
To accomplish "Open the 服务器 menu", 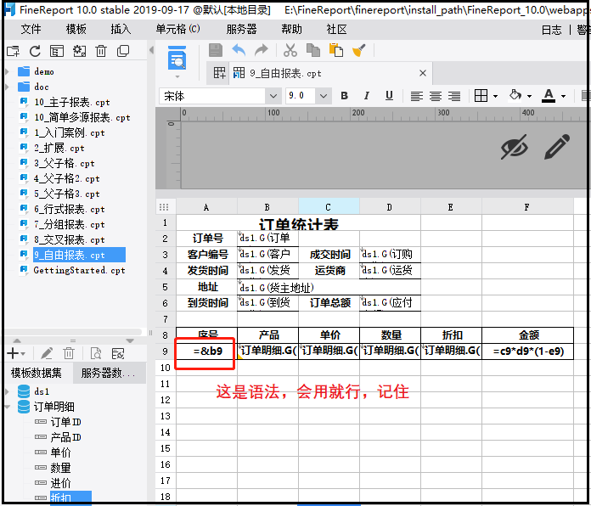I will 242,29.
